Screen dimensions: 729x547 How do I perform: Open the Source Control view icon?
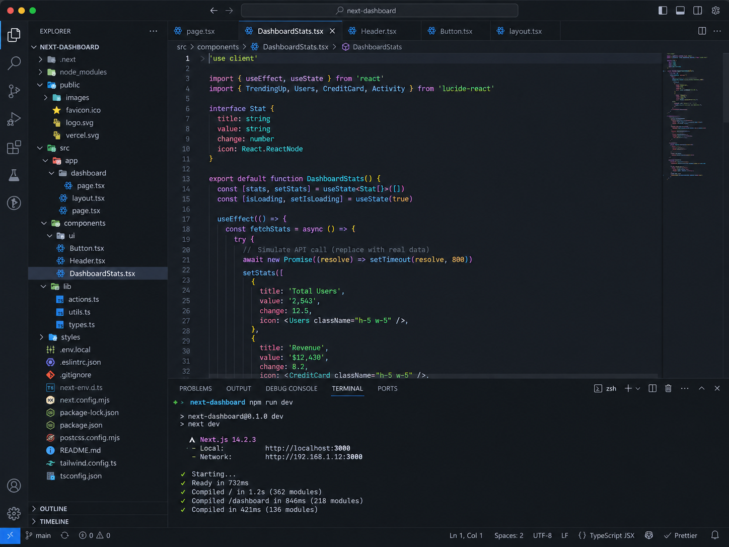point(14,91)
